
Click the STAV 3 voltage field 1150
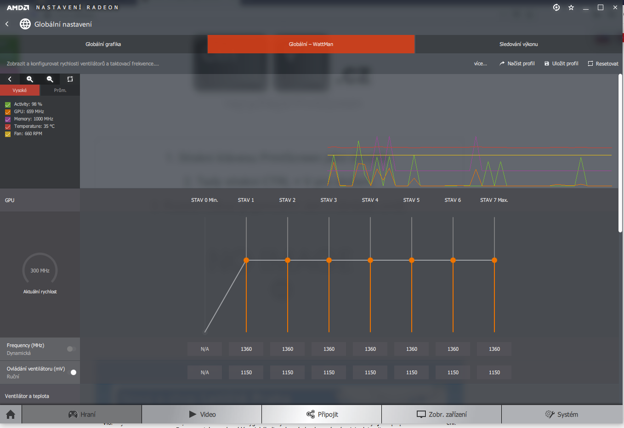329,372
